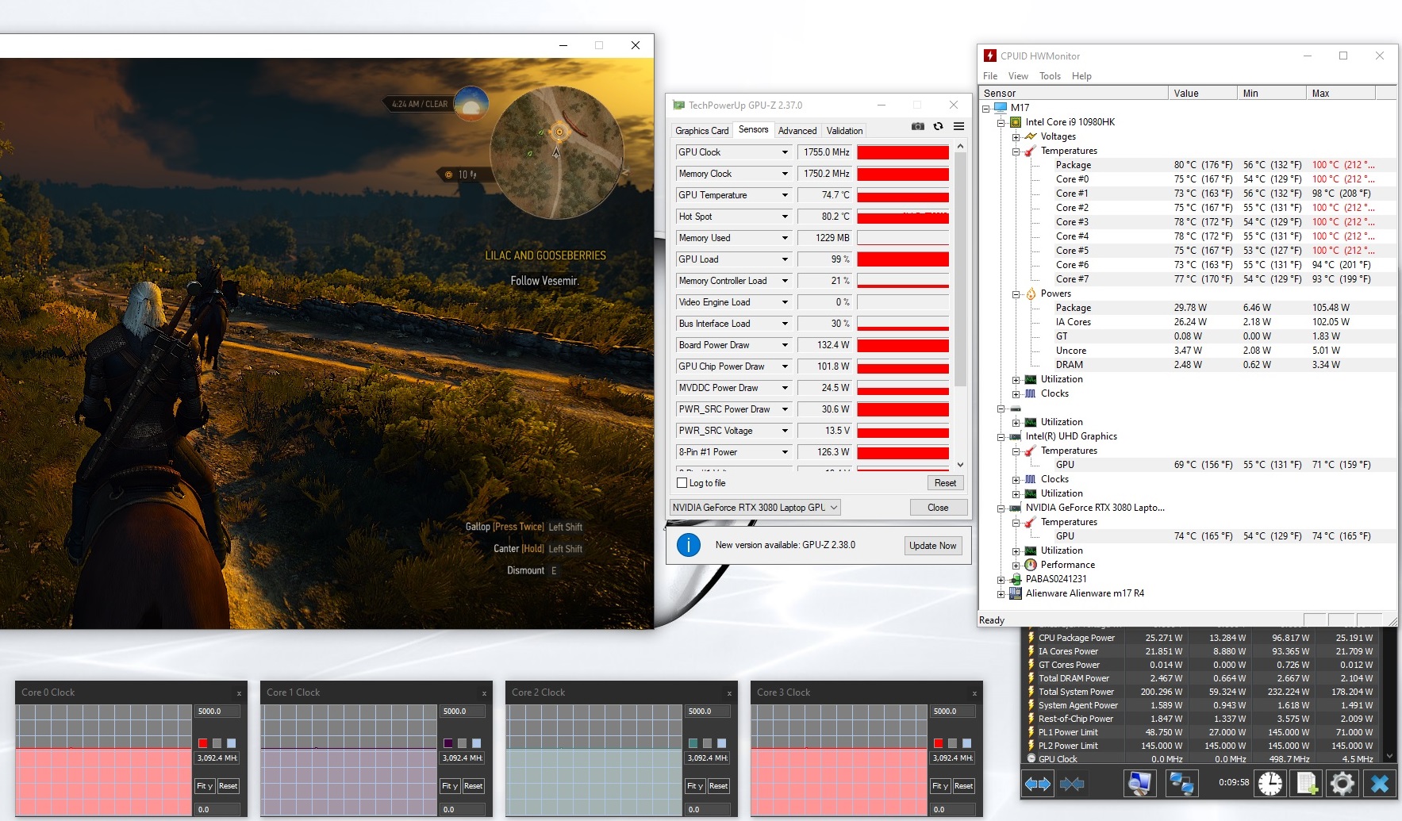
Task: Click the Update Now button
Action: (932, 546)
